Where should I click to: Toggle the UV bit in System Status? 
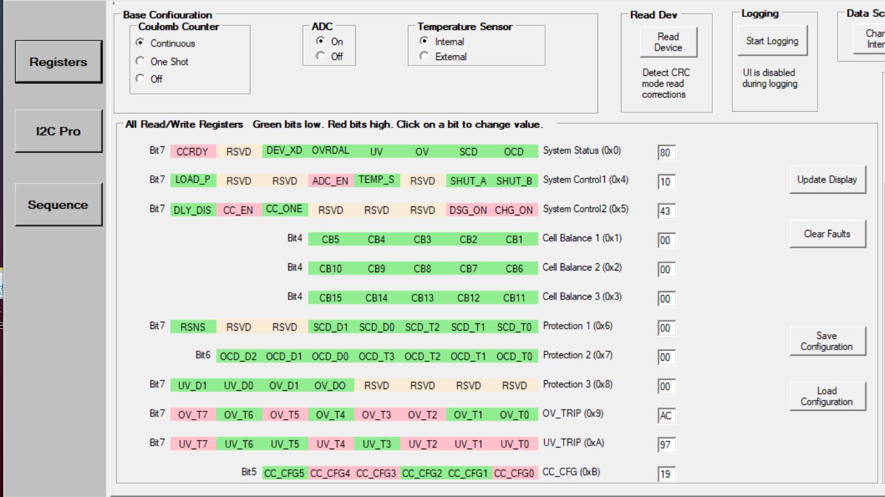click(x=377, y=151)
